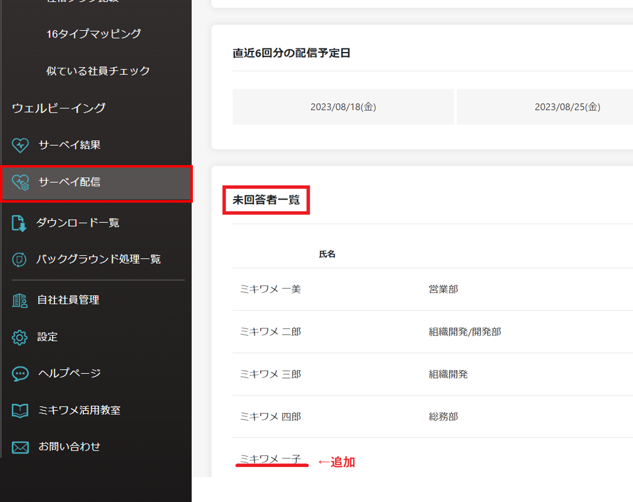Click the file download ダウンロード一覧 icon

19,223
